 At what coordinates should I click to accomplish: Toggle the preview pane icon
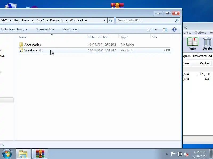click(165, 29)
